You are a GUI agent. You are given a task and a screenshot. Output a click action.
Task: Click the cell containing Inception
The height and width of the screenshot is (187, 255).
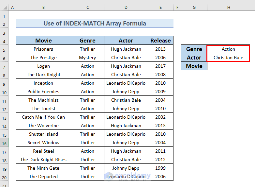(43, 83)
